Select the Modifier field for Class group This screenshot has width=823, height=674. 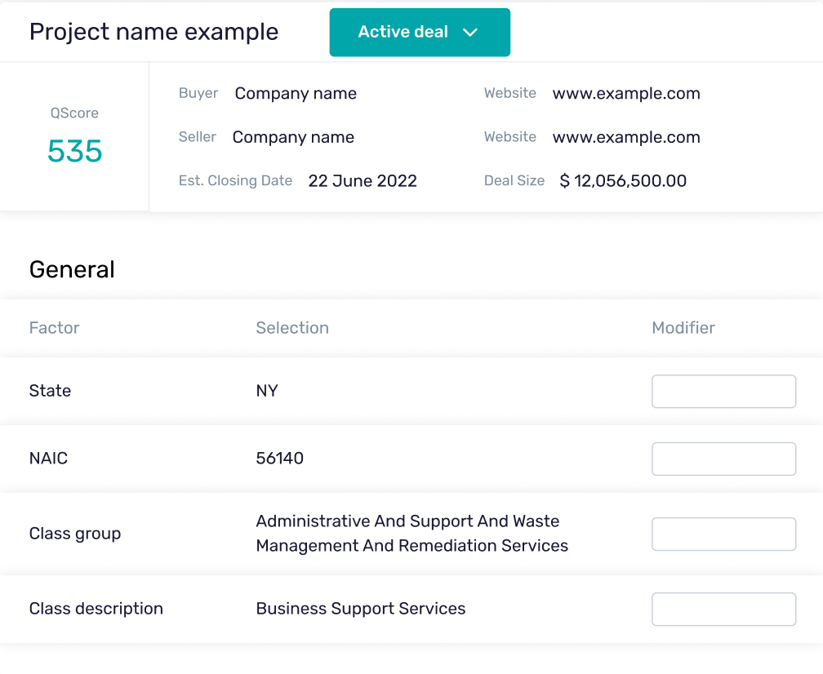723,534
